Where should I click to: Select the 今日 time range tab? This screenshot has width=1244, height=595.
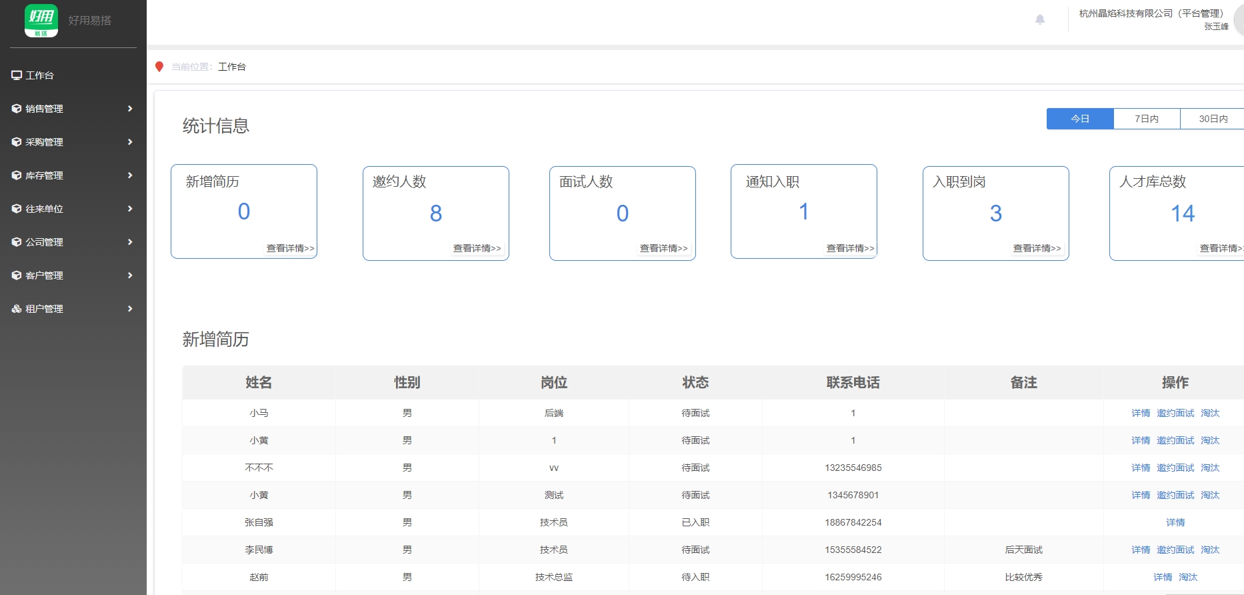pos(1080,119)
